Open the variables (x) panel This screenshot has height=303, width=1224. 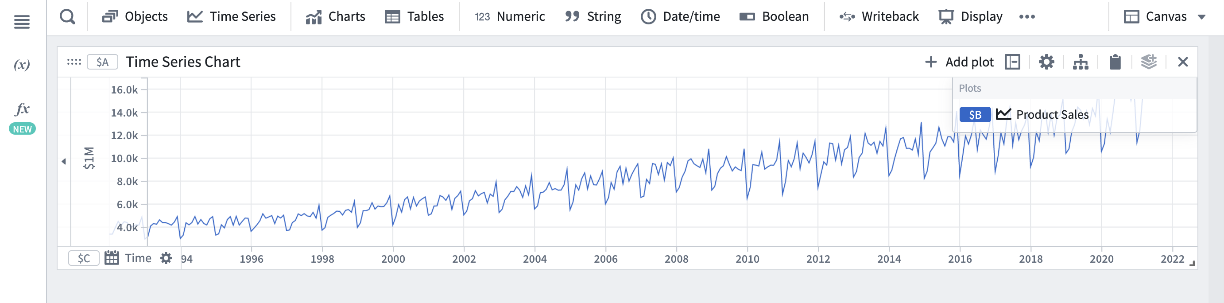point(22,64)
